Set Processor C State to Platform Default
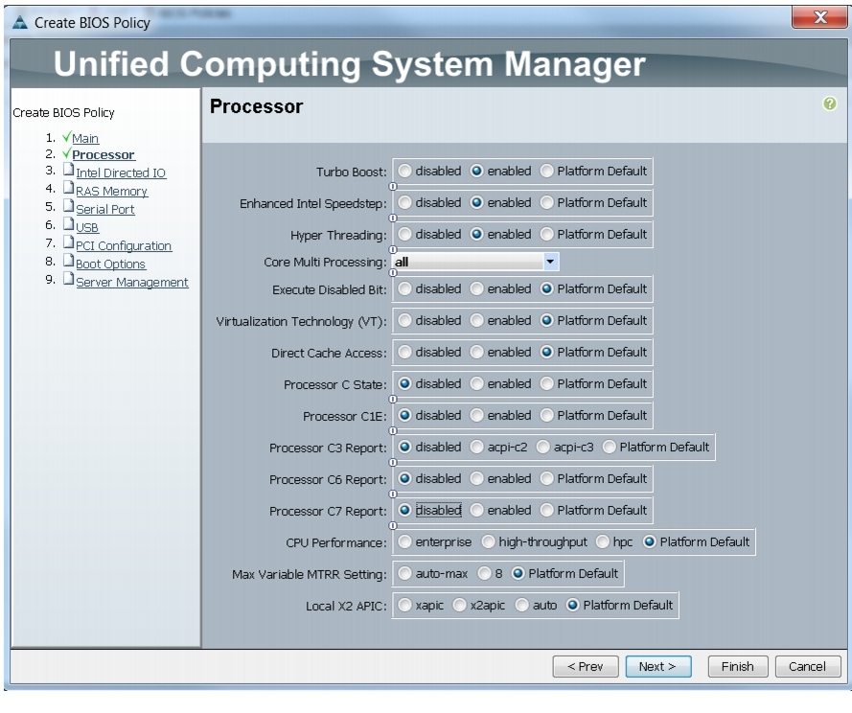Screen dimensions: 852x713 (546, 383)
